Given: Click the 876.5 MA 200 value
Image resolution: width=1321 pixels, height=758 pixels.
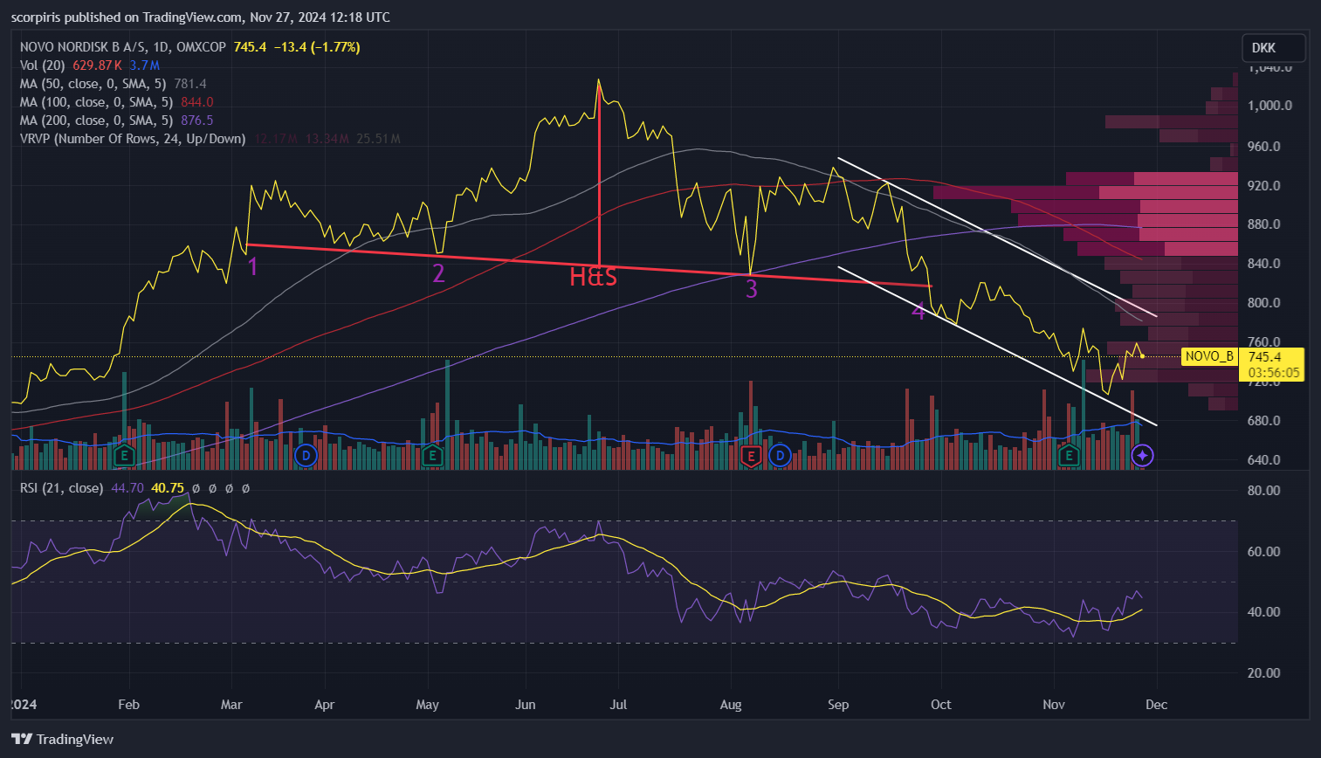Looking at the screenshot, I should pos(197,121).
